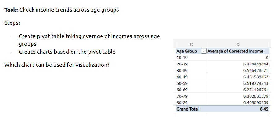
Task: Select the cell showing 6.271126761
Action: [238, 90]
